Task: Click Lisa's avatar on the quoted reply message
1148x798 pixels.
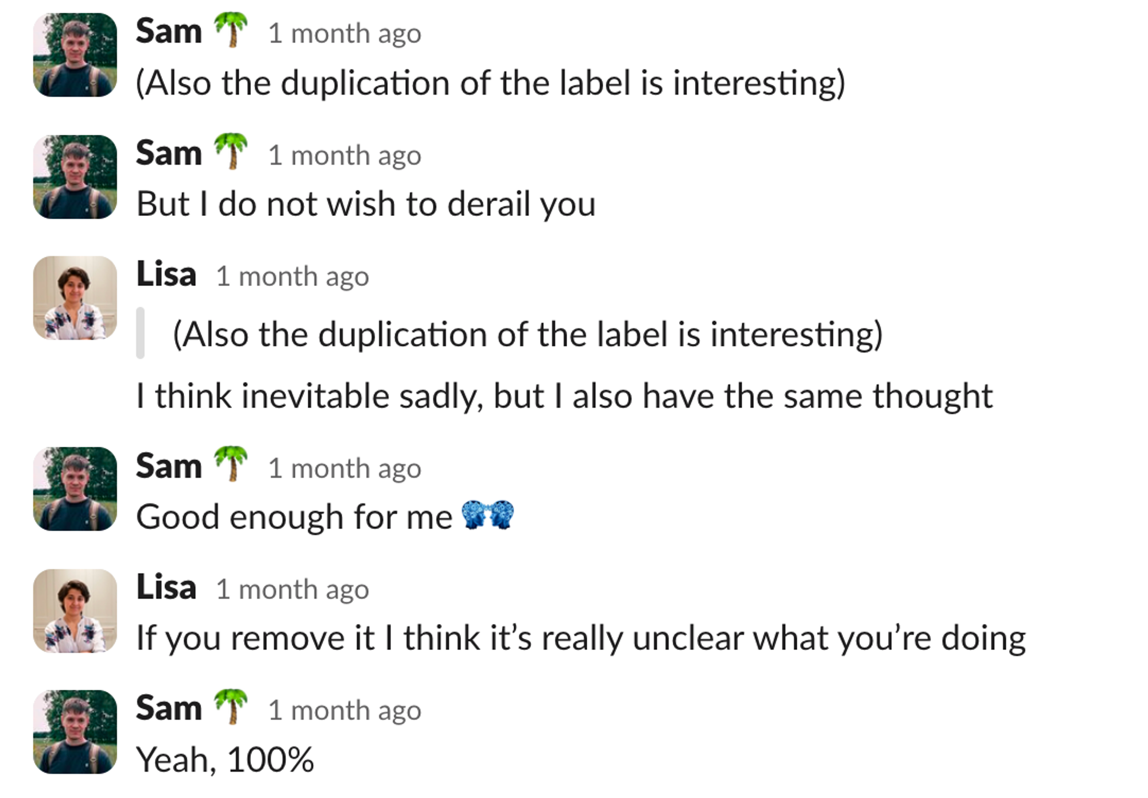Action: click(x=75, y=298)
